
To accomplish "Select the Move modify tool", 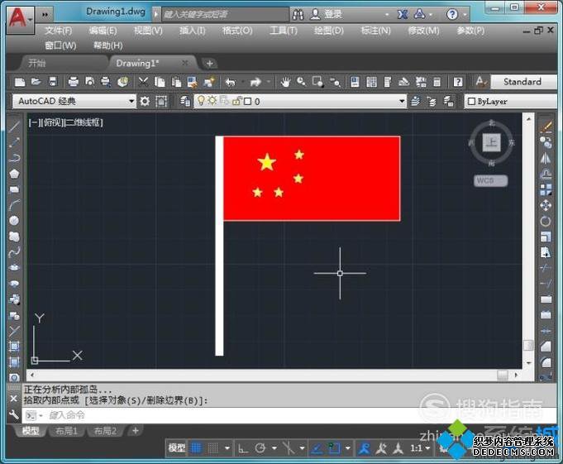I will point(546,205).
